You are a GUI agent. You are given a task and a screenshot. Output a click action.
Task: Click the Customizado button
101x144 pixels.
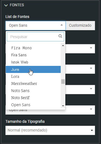(80, 25)
